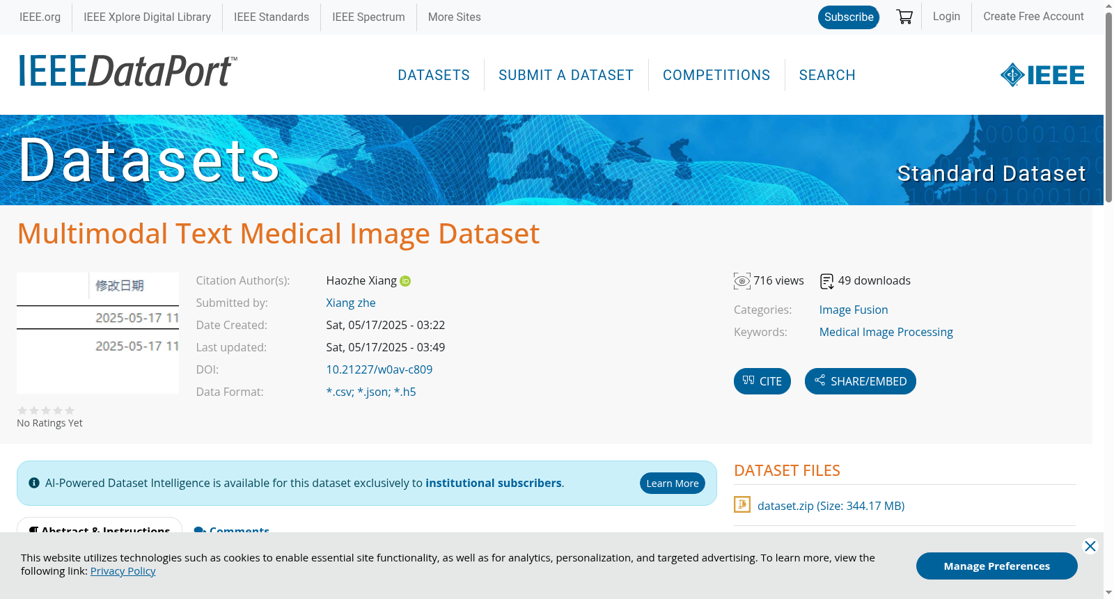Open the Cite button

[762, 381]
